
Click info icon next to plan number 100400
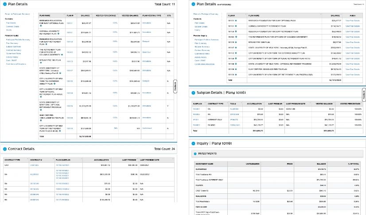click(235, 37)
